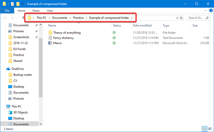Open the 2018-11-22 folder in sidebar

(x=20, y=43)
